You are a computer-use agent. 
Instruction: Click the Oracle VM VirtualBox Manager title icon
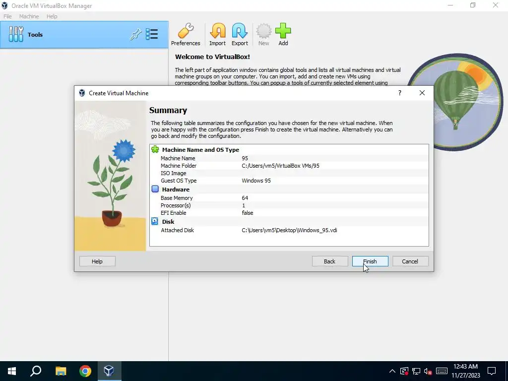[x=4, y=5]
